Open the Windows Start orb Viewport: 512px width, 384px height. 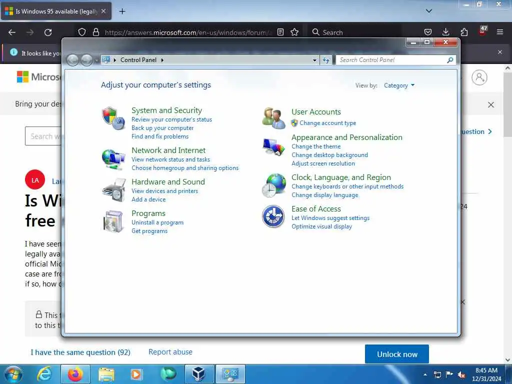pos(13,374)
